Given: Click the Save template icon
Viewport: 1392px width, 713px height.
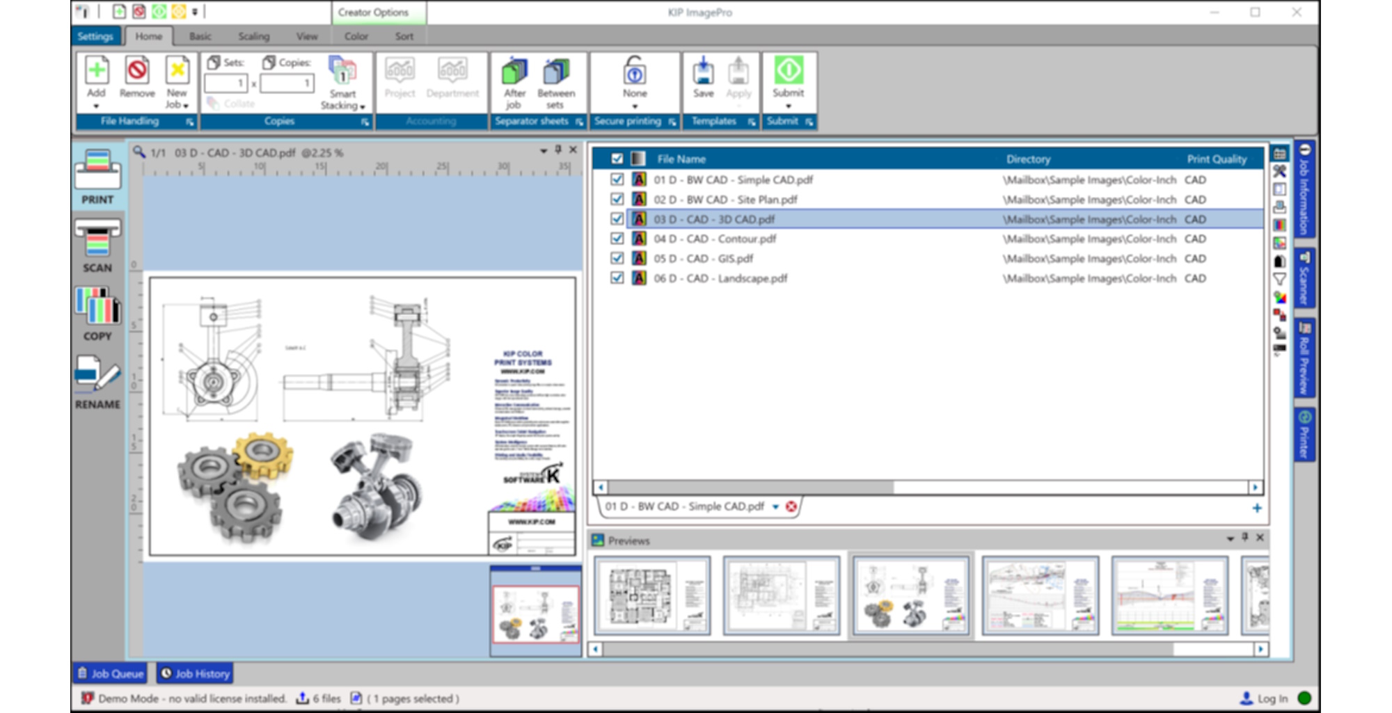Looking at the screenshot, I should [703, 71].
